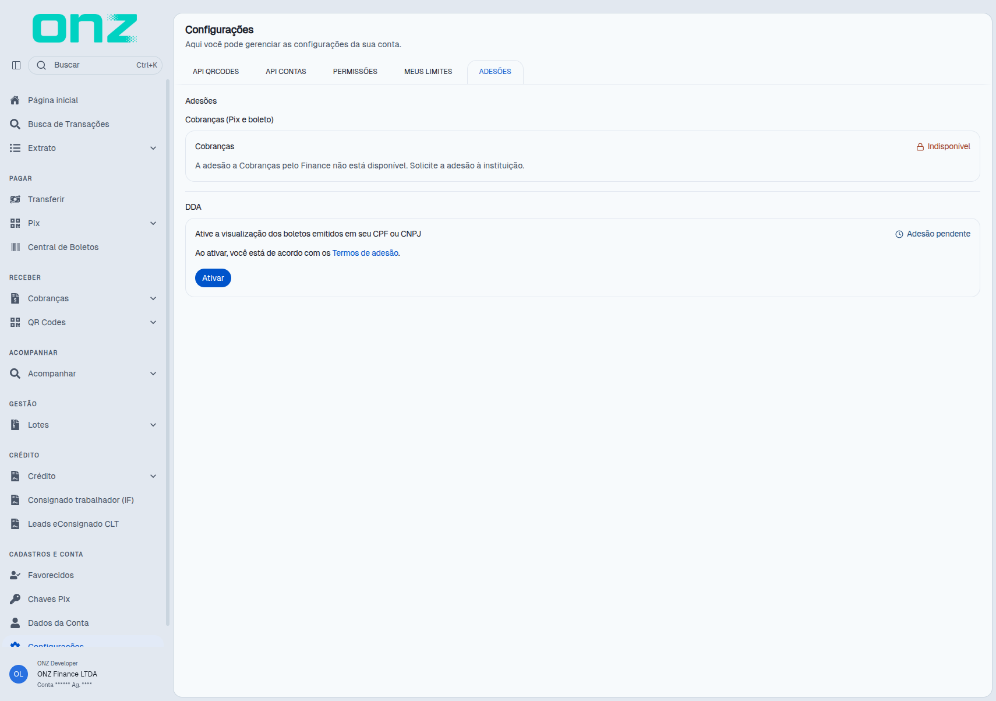Viewport: 996px width, 701px height.
Task: Expand the Acompanhar chevron
Action: click(153, 374)
